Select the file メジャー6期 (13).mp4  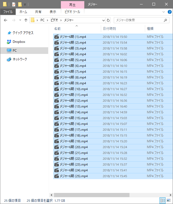[x=74, y=106]
